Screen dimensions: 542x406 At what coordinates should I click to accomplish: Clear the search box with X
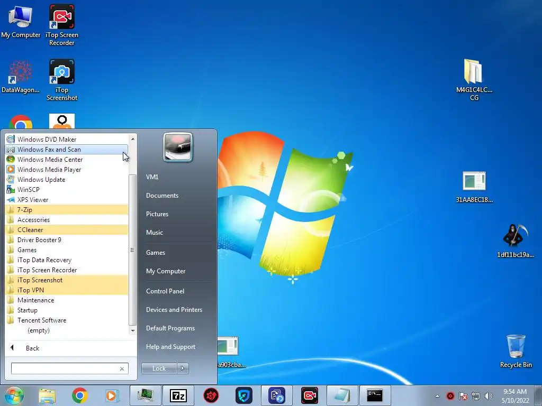click(x=122, y=368)
